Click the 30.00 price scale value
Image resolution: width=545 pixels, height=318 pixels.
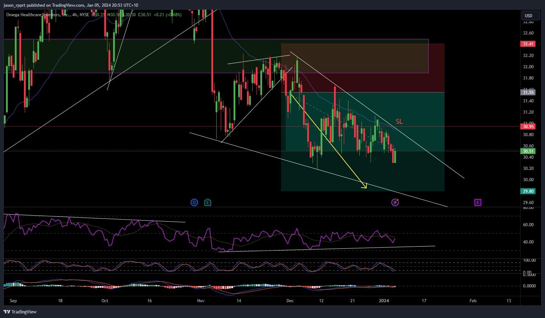tap(528, 180)
